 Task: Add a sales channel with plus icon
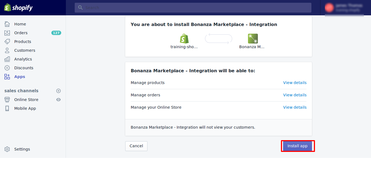[x=58, y=91]
